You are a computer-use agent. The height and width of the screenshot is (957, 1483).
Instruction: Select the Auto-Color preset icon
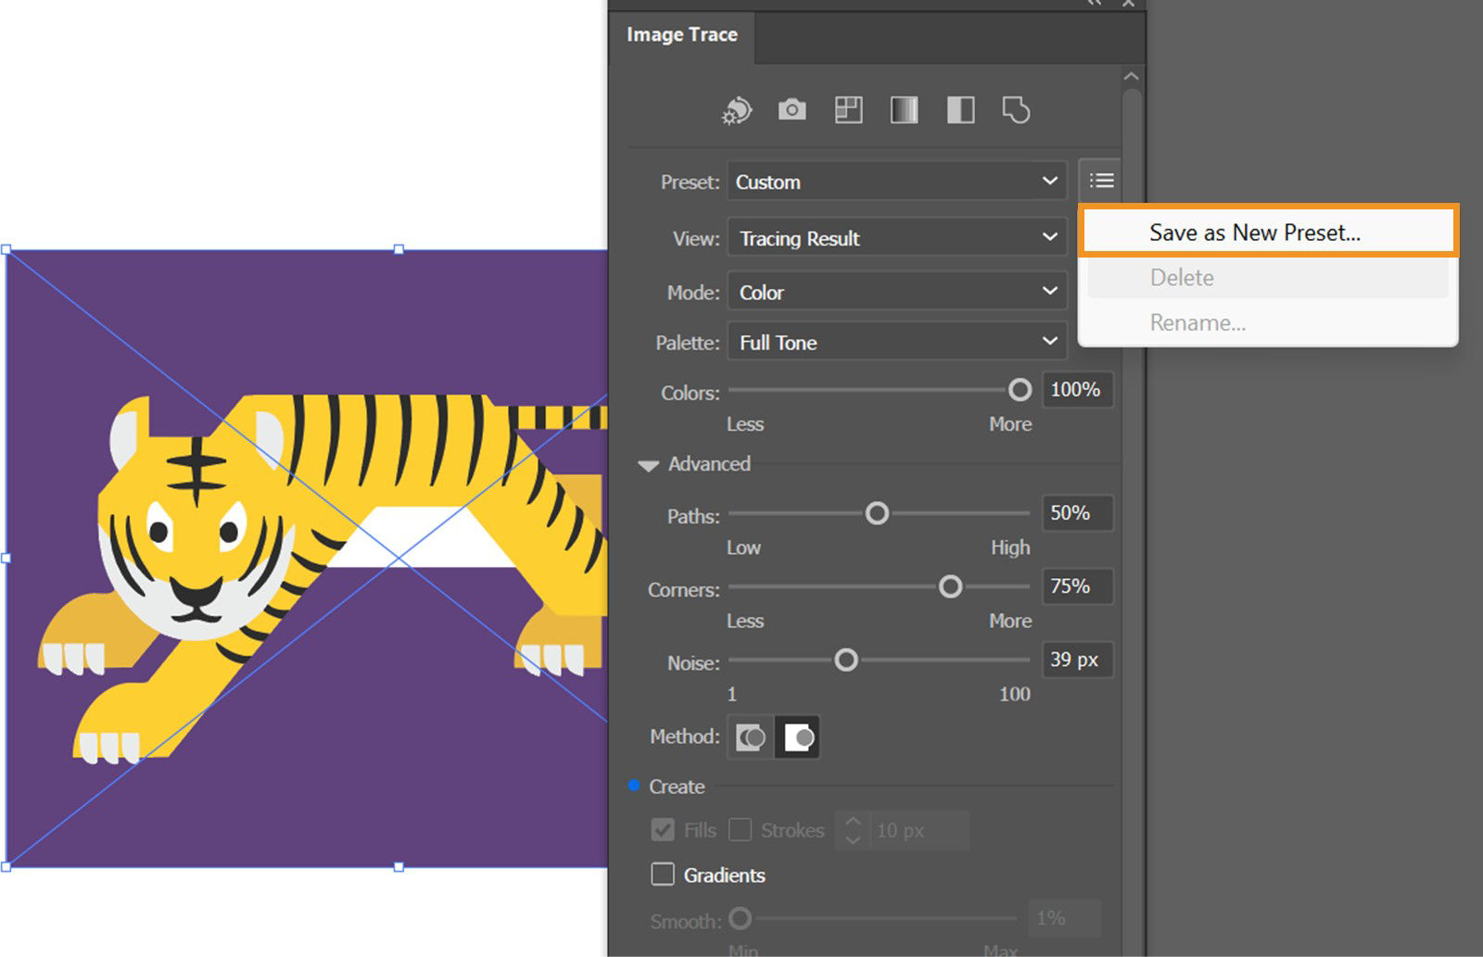[x=736, y=109]
